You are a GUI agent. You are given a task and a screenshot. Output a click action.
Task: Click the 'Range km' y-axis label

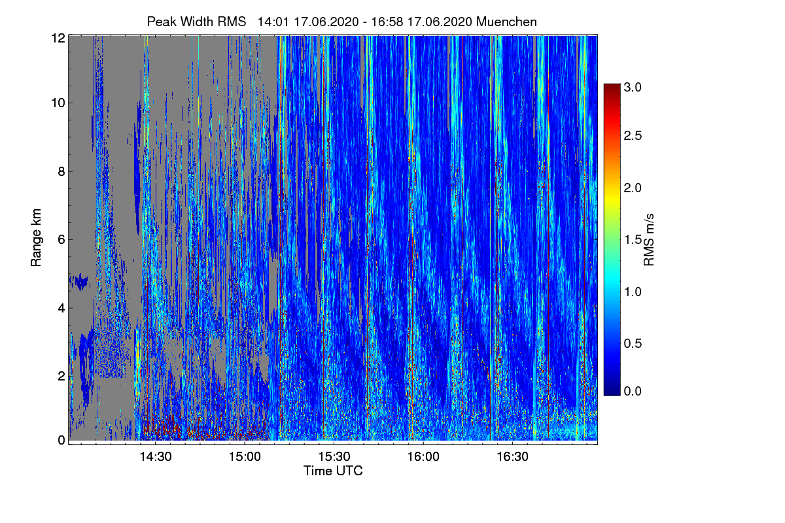(x=37, y=238)
